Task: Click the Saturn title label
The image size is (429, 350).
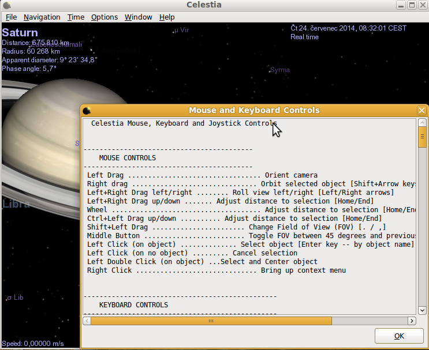Action: click(x=20, y=32)
